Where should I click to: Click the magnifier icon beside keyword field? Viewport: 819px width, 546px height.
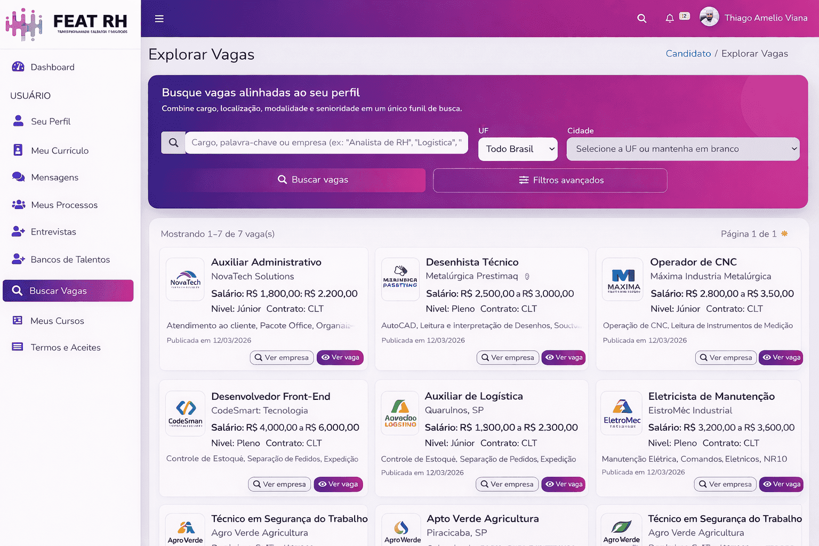(173, 143)
